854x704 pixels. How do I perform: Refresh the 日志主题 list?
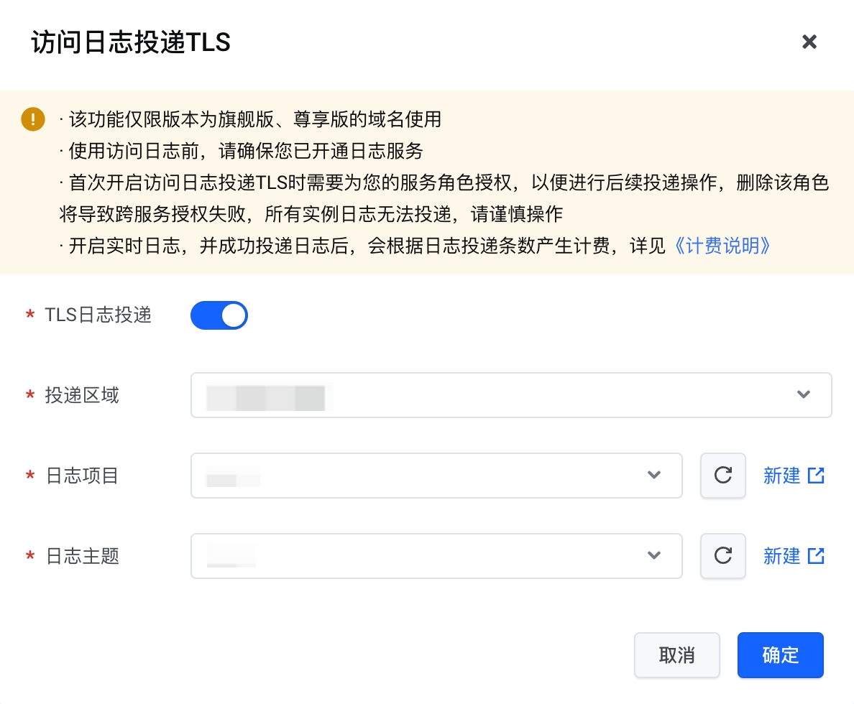[x=722, y=556]
